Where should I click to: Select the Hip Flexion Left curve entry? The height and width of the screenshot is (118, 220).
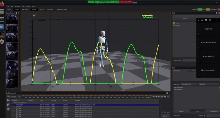pyautogui.click(x=178, y=89)
